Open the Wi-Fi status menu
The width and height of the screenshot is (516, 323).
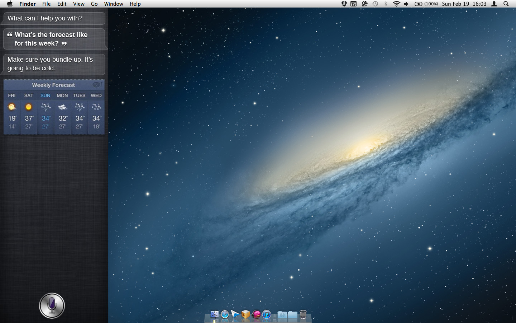pyautogui.click(x=396, y=4)
